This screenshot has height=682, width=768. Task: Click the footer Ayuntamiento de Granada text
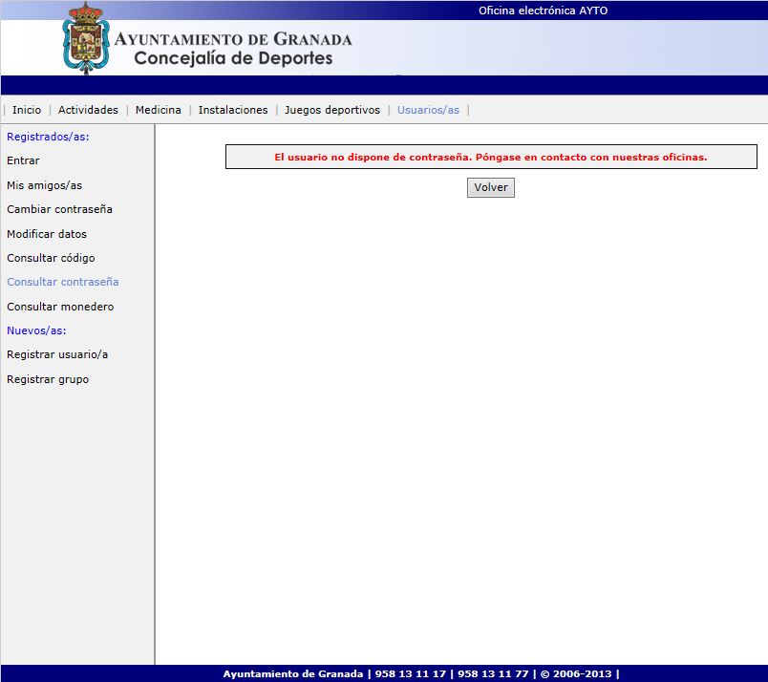click(293, 673)
